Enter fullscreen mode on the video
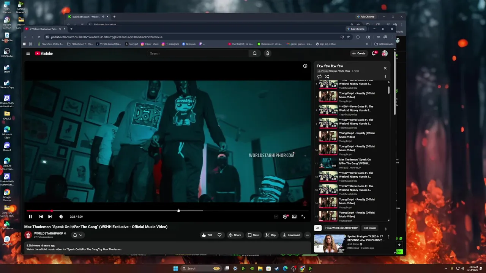Viewport: 486px width, 273px height. coord(303,217)
